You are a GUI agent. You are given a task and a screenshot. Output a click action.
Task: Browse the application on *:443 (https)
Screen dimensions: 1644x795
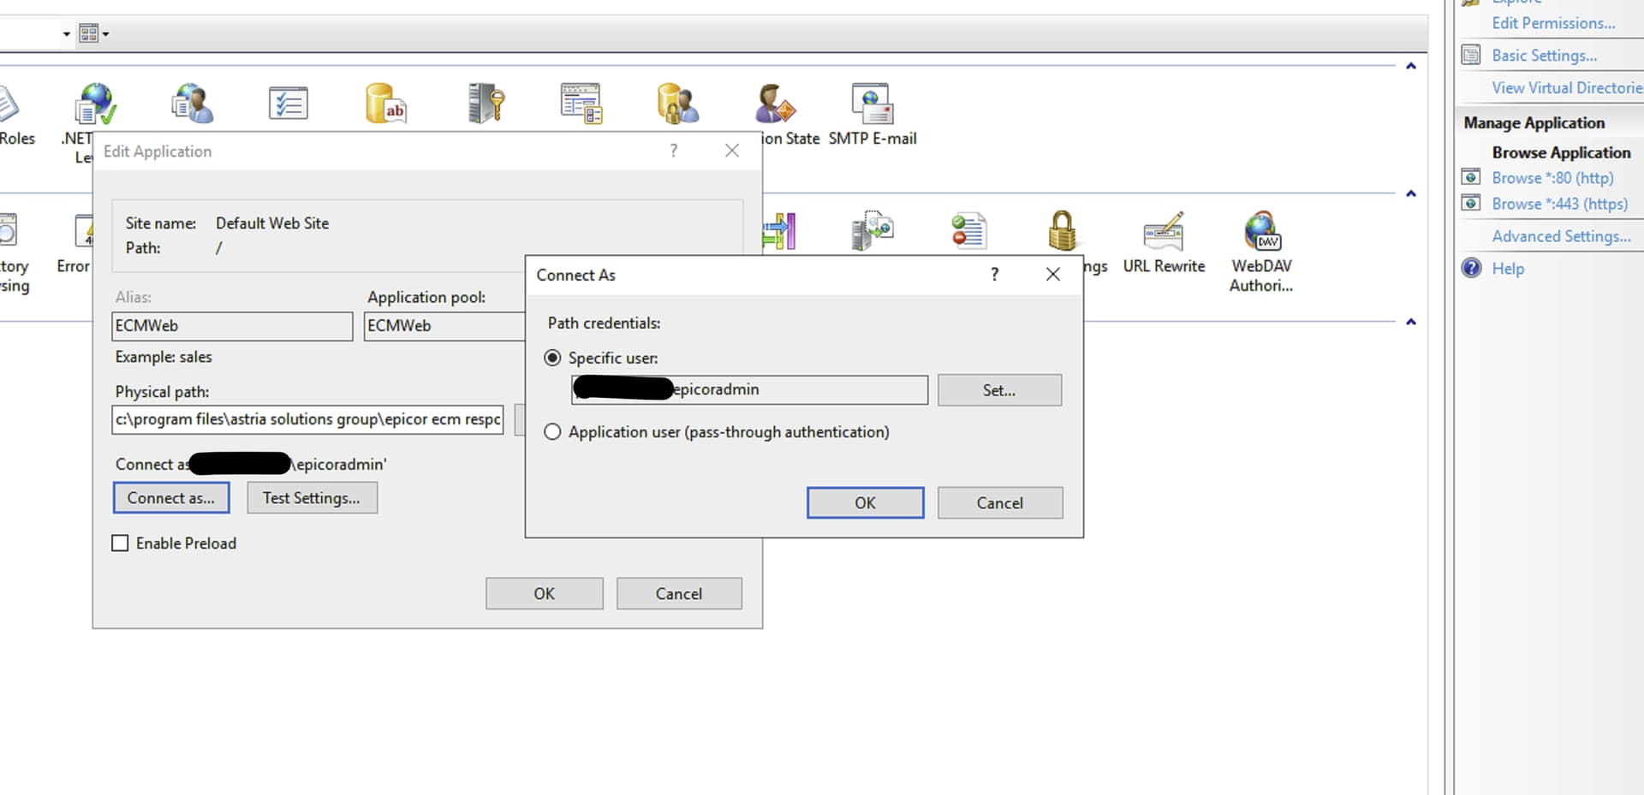point(1559,204)
